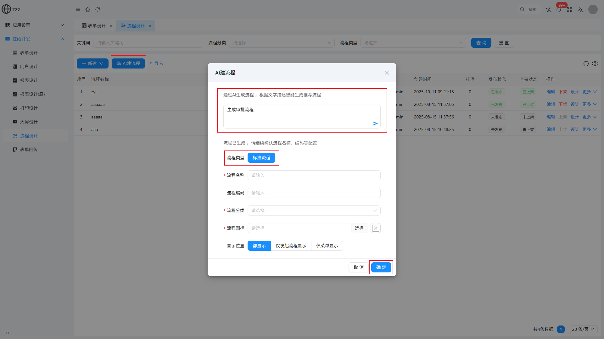Select the 仅发起流程显示 option
This screenshot has height=339, width=604.
coord(291,246)
